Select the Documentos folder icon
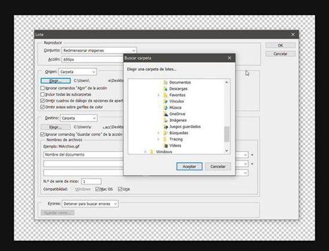Screen dimensions: 329x251 pyautogui.click(x=165, y=82)
